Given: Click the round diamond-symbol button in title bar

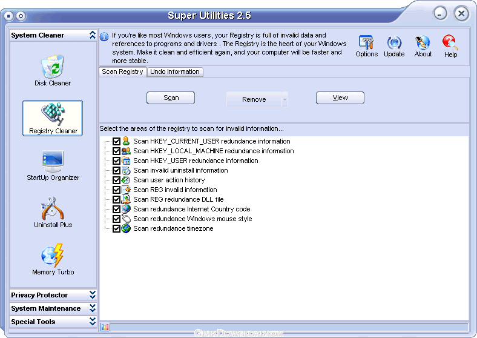Looking at the screenshot, I should pyautogui.click(x=21, y=16).
